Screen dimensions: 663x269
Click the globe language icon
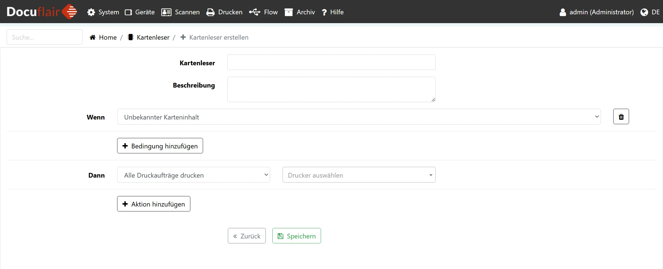[x=644, y=12]
